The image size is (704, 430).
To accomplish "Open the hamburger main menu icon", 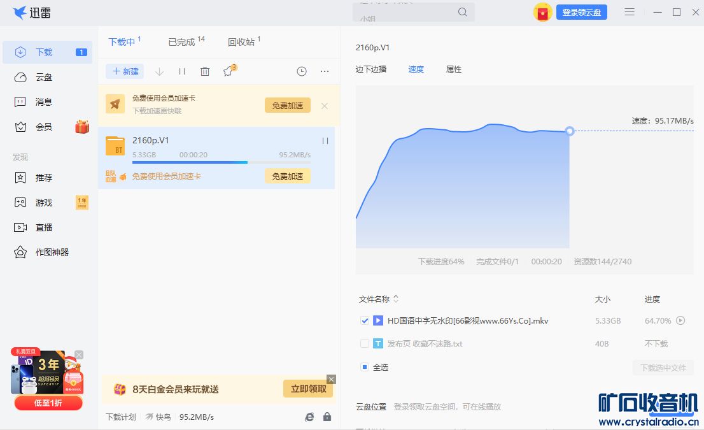I will [x=630, y=12].
